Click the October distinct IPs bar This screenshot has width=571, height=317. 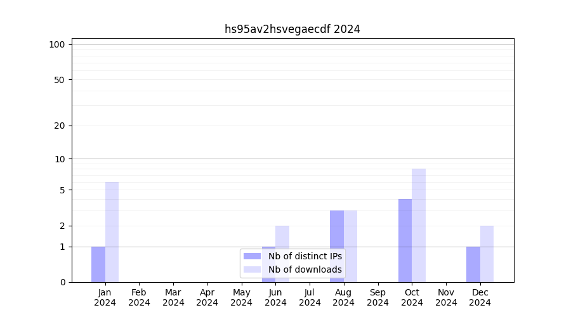[x=405, y=240]
